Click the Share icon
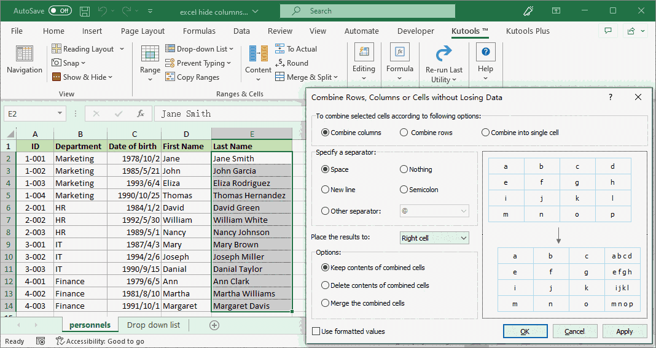 (x=630, y=31)
